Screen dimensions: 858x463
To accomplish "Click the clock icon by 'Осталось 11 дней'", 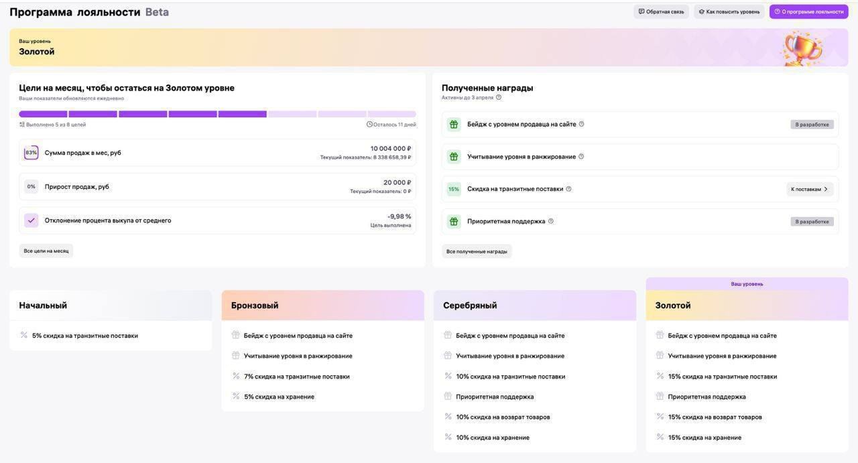I will tap(369, 124).
